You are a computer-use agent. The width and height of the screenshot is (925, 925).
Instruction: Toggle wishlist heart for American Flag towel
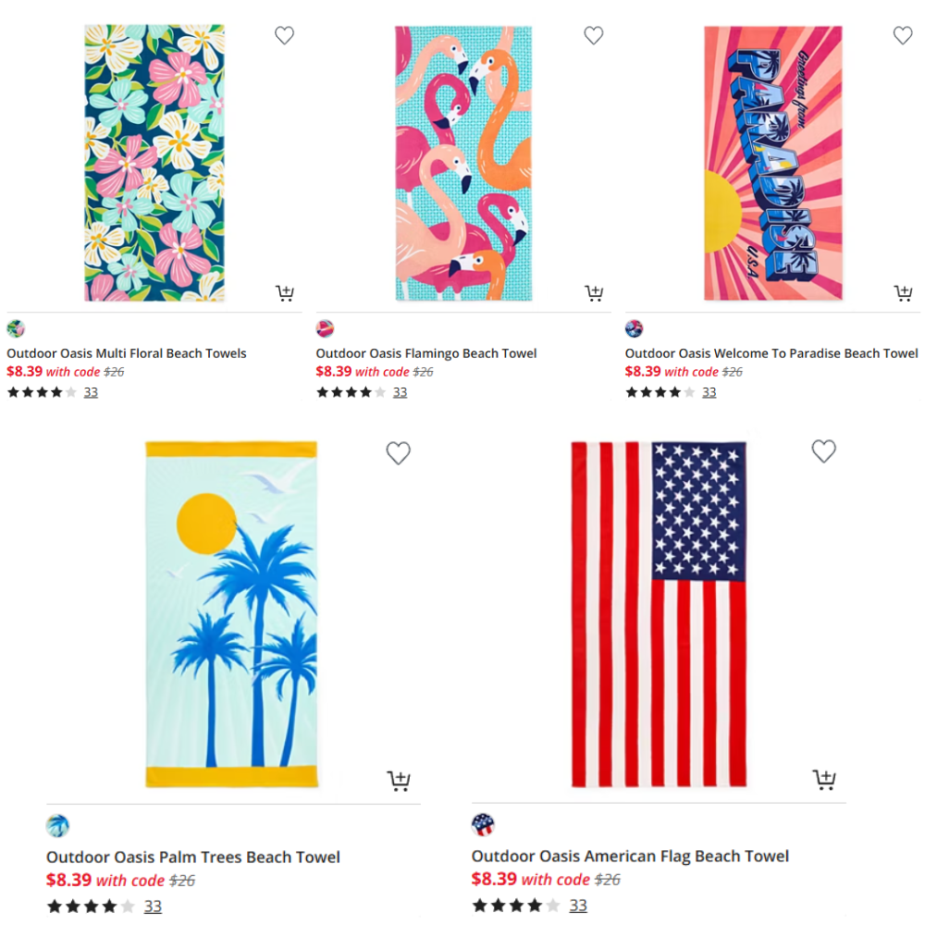[823, 452]
